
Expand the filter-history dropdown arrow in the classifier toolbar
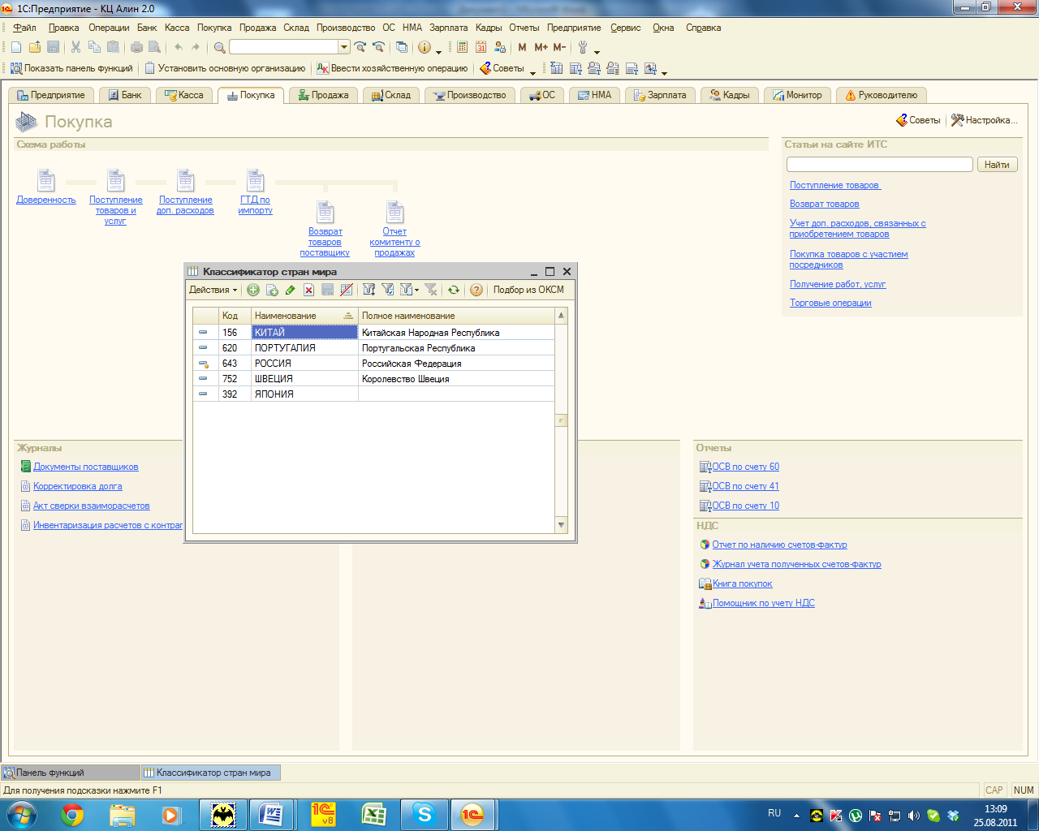click(x=417, y=290)
